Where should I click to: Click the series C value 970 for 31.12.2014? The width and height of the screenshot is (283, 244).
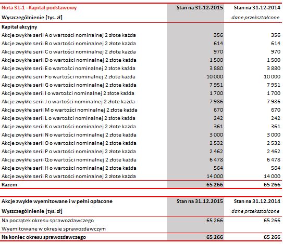point(276,51)
